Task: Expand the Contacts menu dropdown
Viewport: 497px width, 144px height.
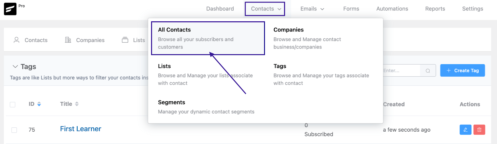Action: [265, 9]
